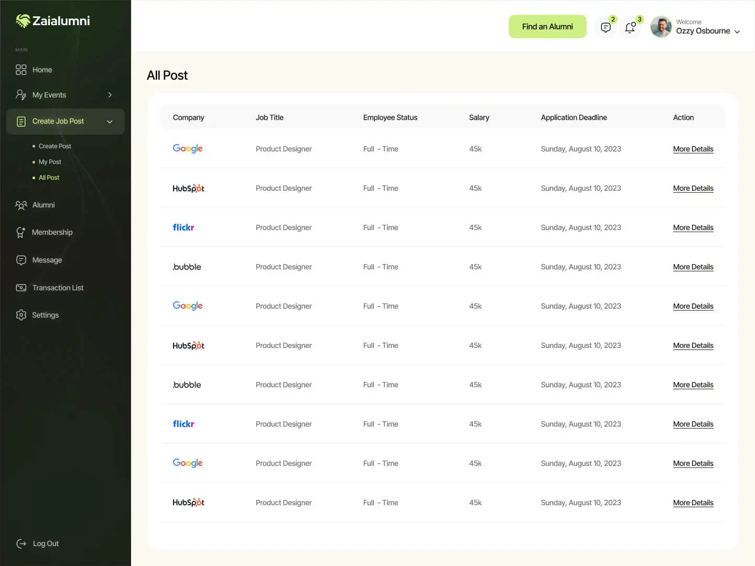Open More Details for the first Google row
The height and width of the screenshot is (566, 755).
[x=693, y=149]
